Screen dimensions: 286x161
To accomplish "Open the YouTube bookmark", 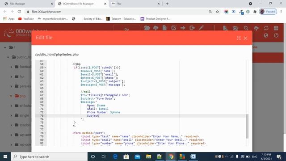I will [26, 19].
